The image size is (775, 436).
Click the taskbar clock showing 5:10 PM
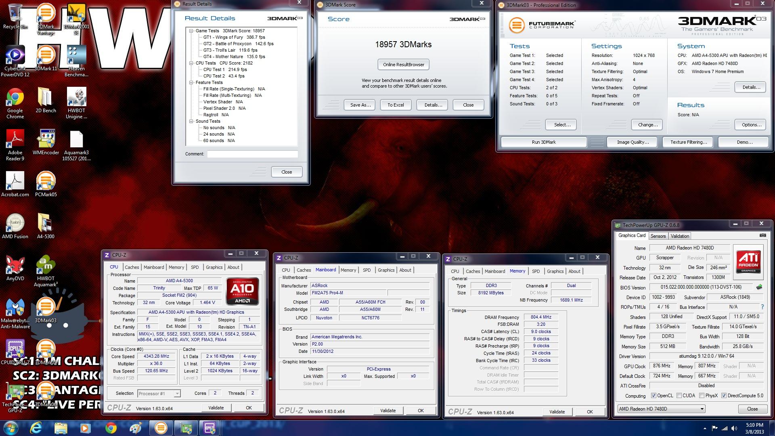pyautogui.click(x=754, y=428)
